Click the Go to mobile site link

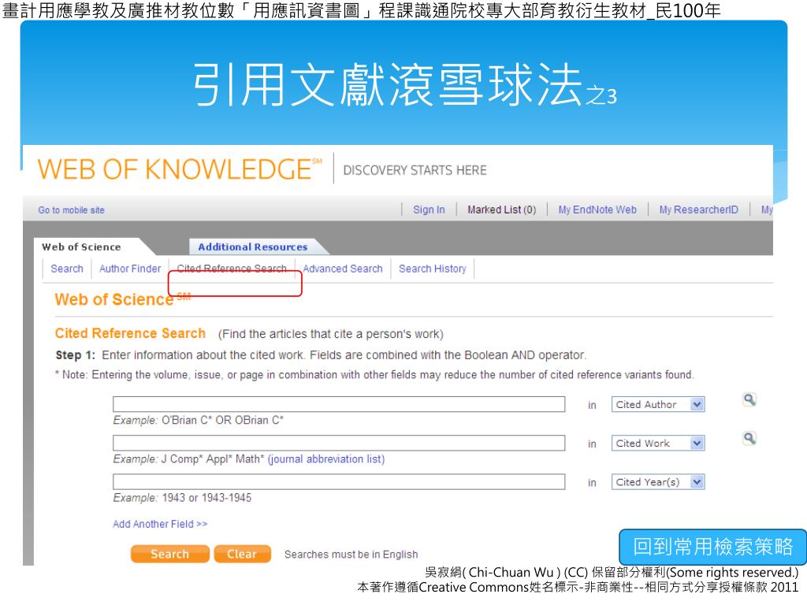click(x=71, y=210)
